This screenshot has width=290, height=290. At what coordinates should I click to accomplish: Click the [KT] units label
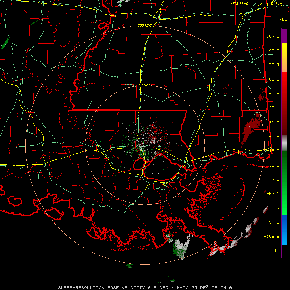(275, 22)
